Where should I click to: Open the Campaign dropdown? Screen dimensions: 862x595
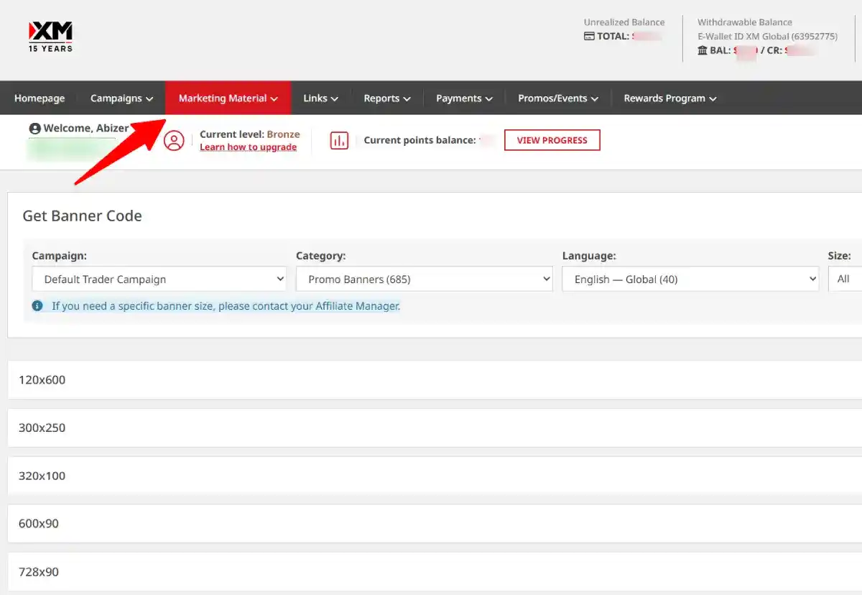click(x=159, y=279)
